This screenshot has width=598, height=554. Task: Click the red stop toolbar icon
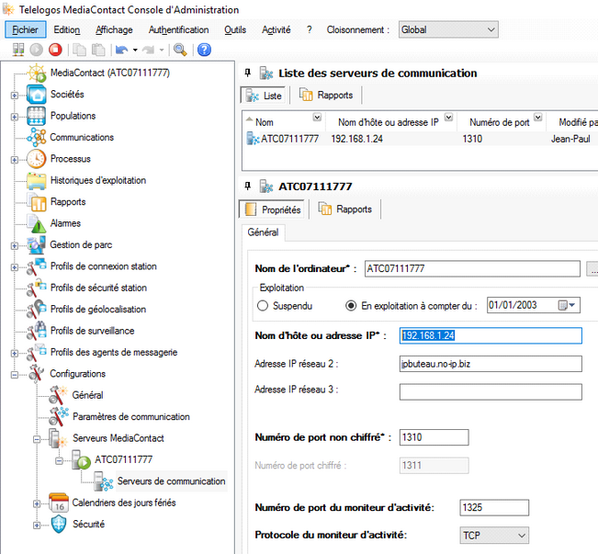(55, 50)
